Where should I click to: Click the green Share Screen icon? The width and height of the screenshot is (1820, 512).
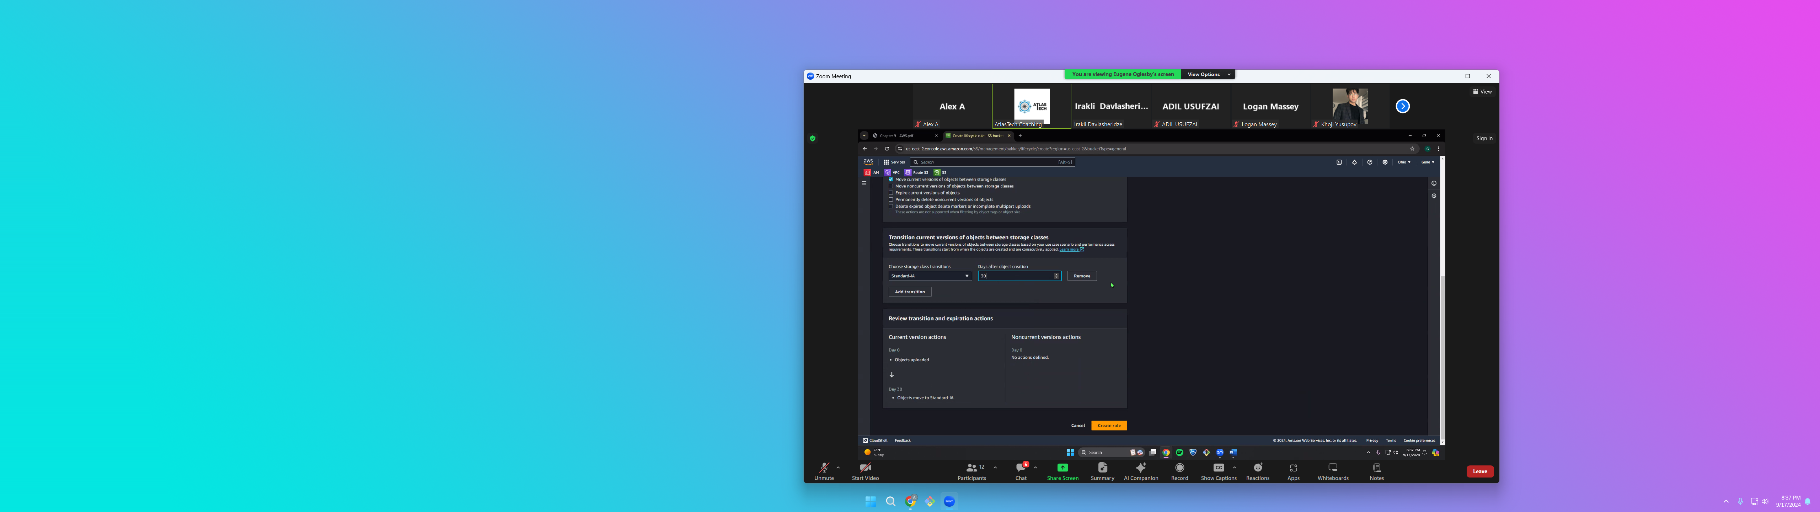tap(1062, 468)
